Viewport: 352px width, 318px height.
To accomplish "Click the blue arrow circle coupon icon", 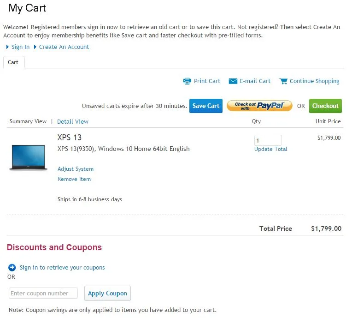I will click(x=12, y=268).
